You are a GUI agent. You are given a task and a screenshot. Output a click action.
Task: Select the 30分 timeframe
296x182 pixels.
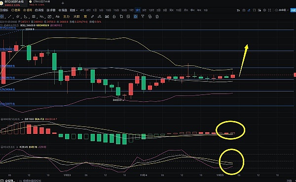(124, 10)
